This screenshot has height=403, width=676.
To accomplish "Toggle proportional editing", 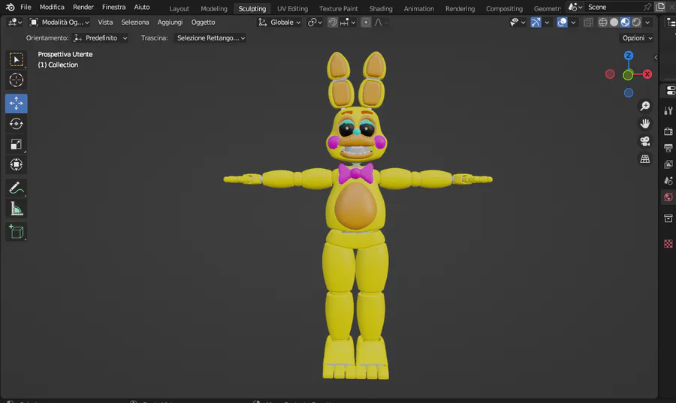I will (x=366, y=23).
